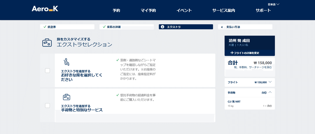315x134 pixels.
Task: Check the baggage and special services checkbox
Action: tap(48, 105)
